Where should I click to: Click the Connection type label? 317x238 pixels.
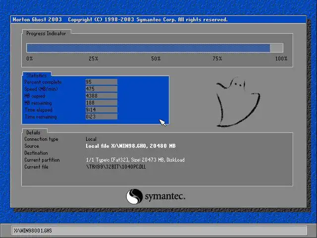click(x=41, y=139)
